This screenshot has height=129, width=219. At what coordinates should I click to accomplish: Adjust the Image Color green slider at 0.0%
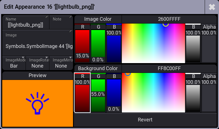[98, 46]
